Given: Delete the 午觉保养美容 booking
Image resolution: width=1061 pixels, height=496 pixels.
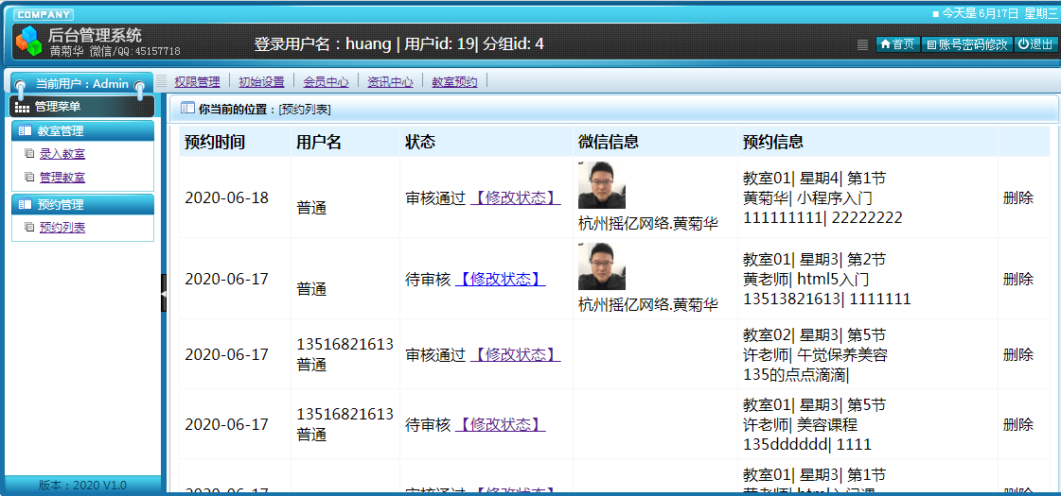Looking at the screenshot, I should pyautogui.click(x=1017, y=354).
